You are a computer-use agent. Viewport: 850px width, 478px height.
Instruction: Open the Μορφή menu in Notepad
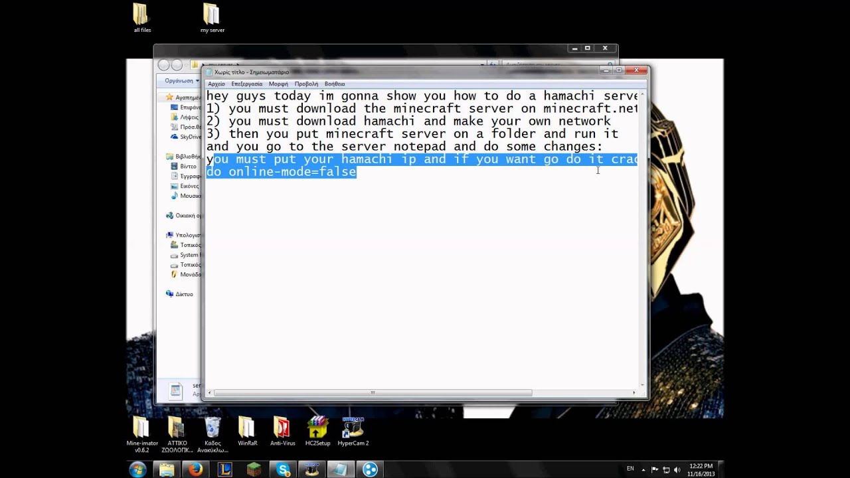coord(278,84)
